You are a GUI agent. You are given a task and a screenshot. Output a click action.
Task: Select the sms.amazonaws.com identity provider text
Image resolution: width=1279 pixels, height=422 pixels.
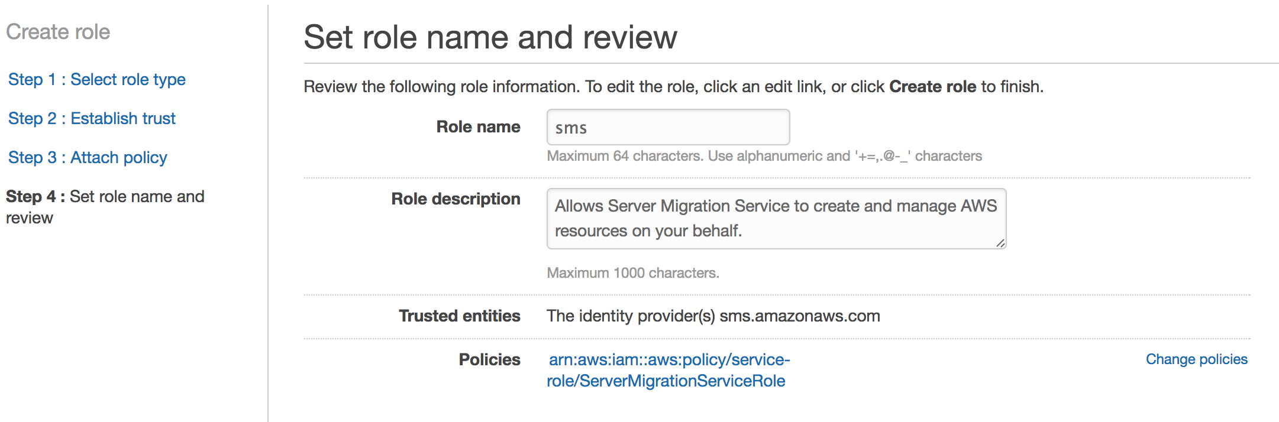799,316
